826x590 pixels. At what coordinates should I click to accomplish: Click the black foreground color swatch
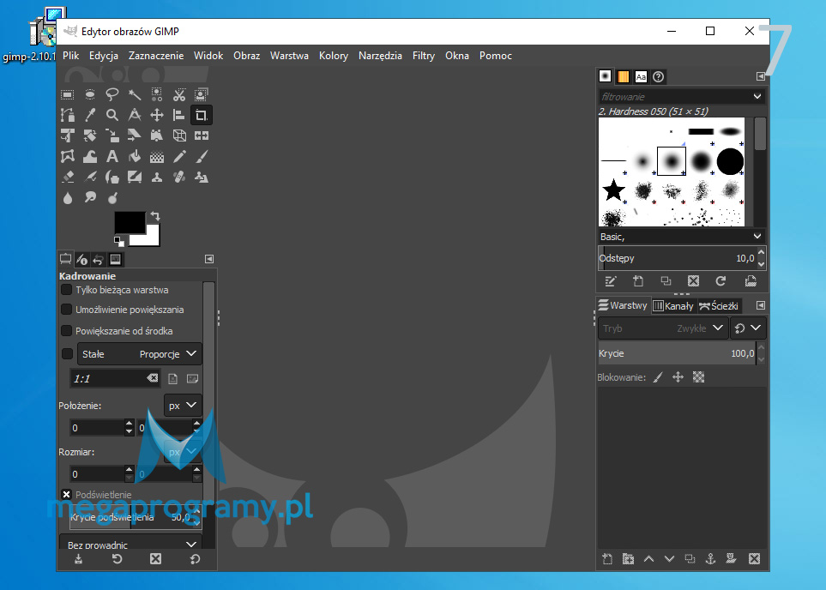pyautogui.click(x=129, y=222)
